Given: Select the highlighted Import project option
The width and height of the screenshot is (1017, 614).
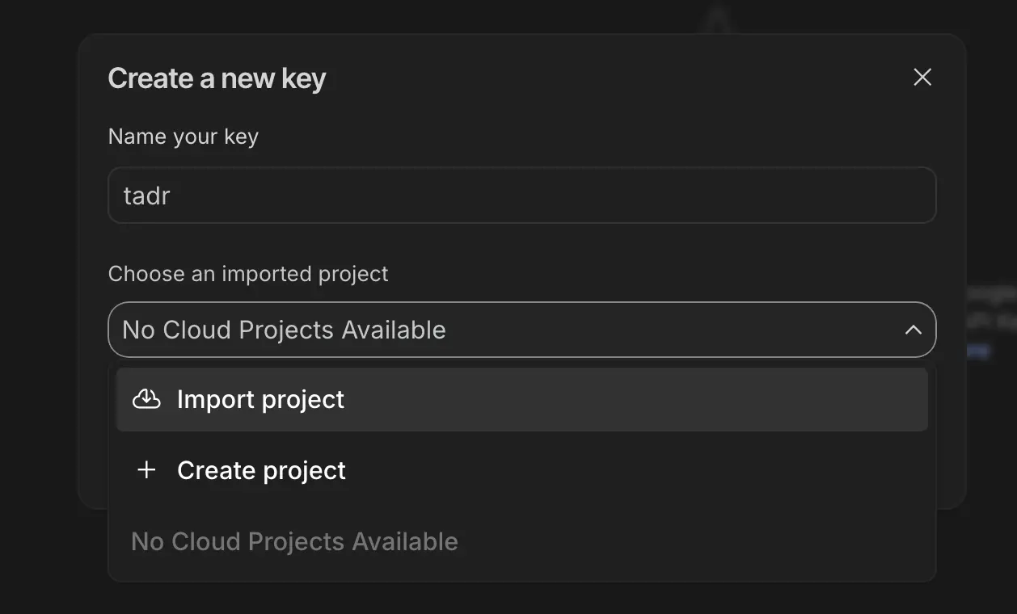Looking at the screenshot, I should (x=260, y=398).
